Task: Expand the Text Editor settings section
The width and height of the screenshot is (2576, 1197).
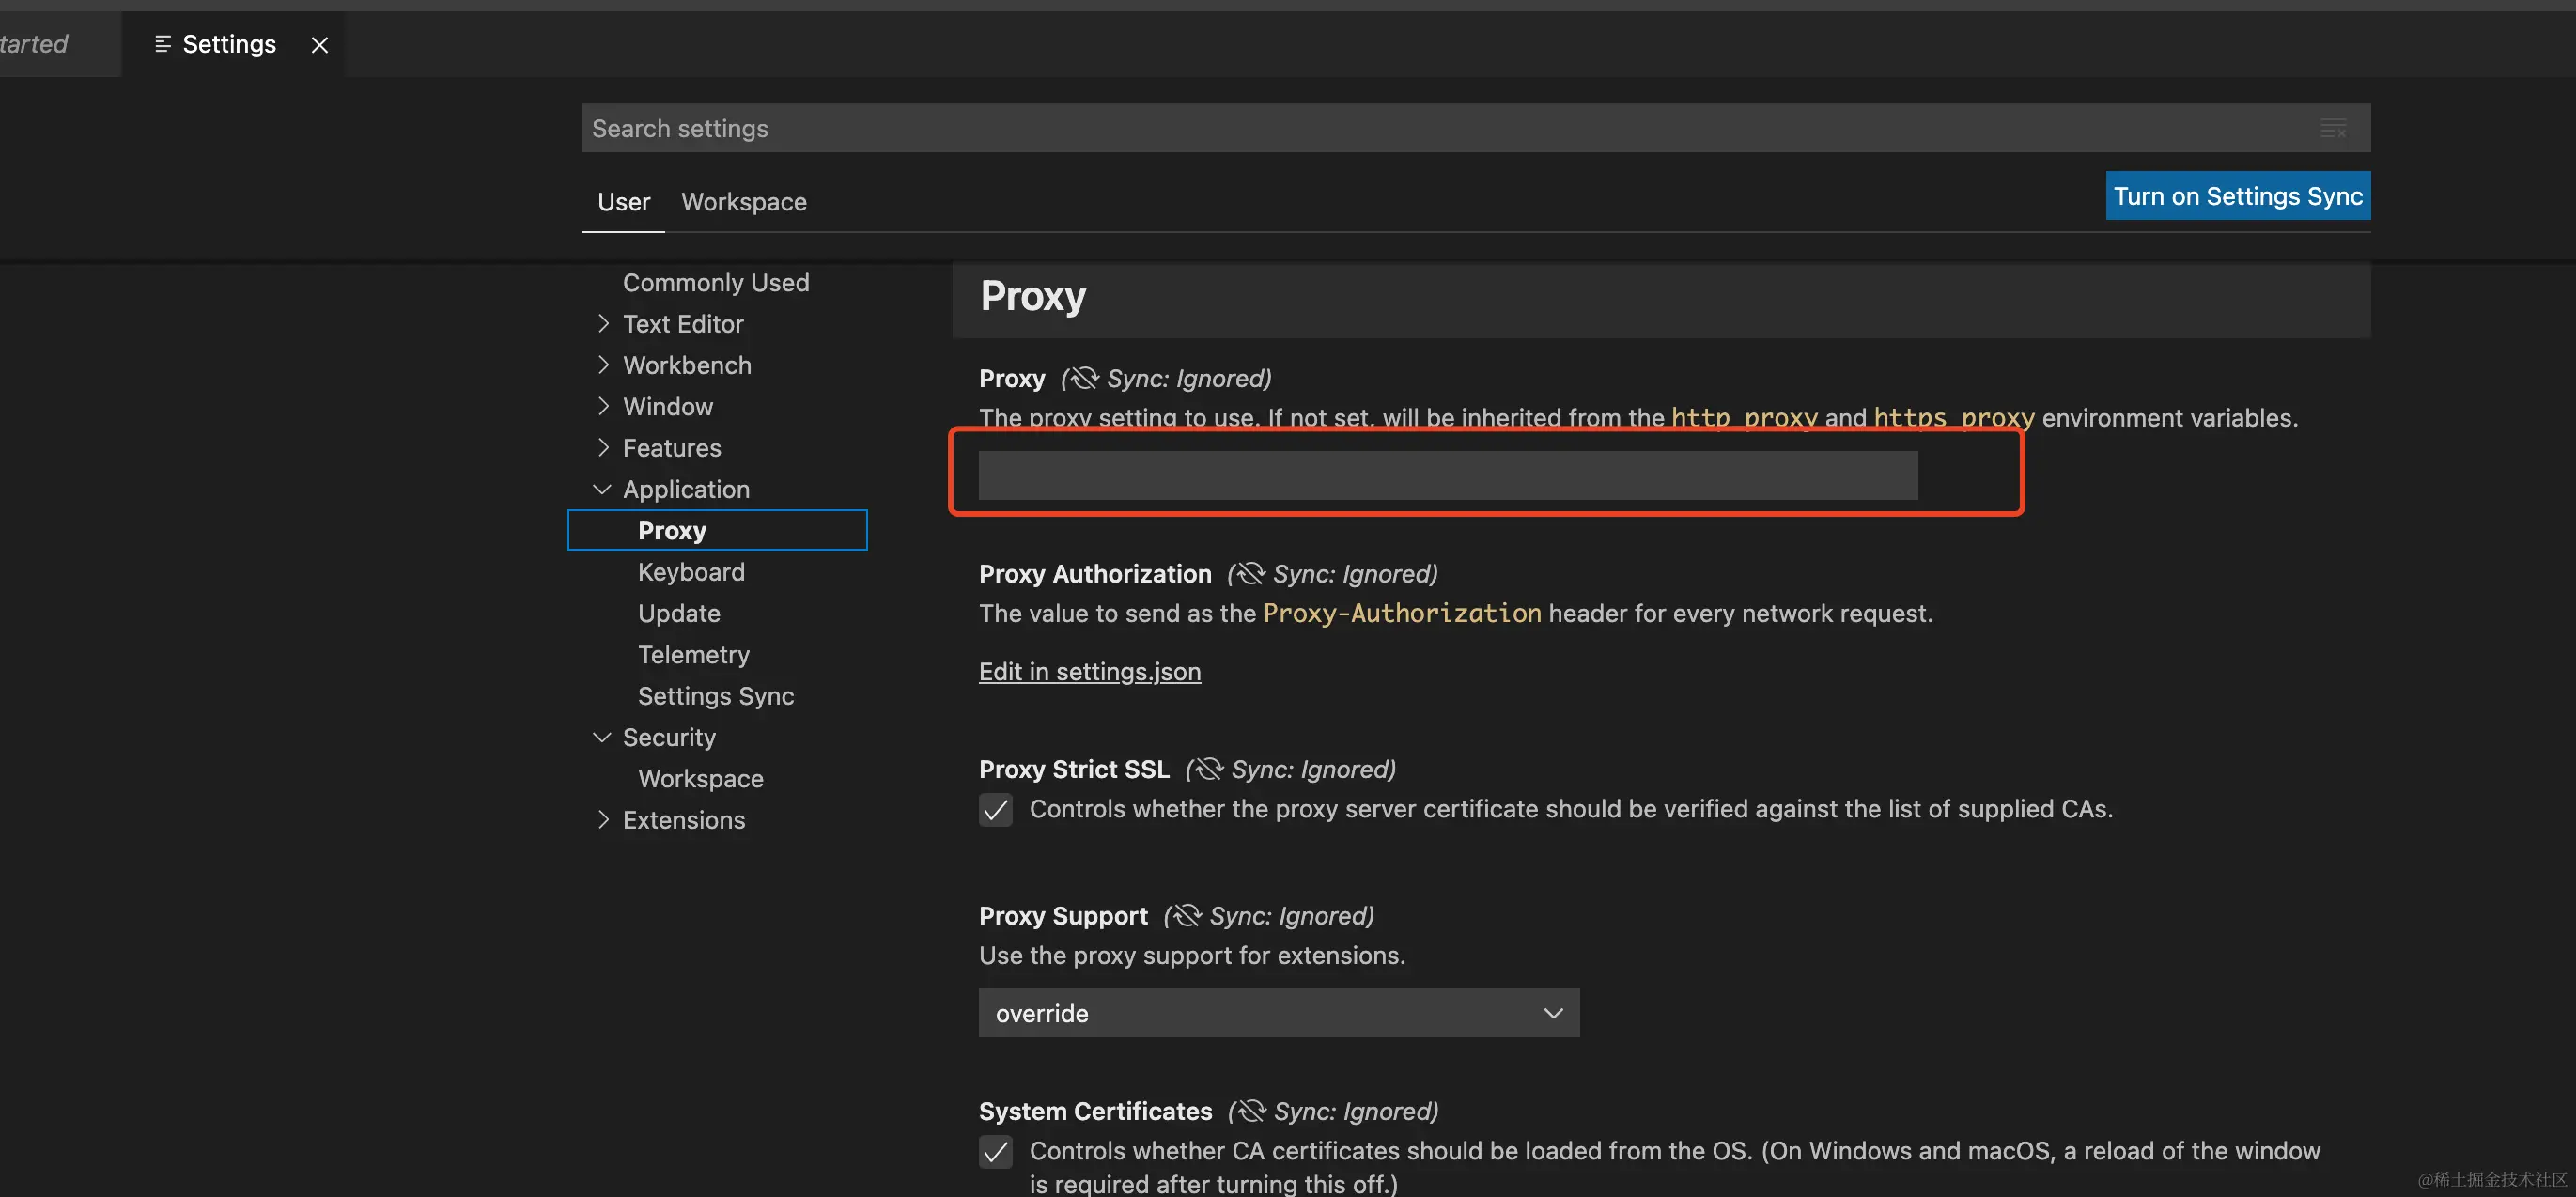Action: 603,324
